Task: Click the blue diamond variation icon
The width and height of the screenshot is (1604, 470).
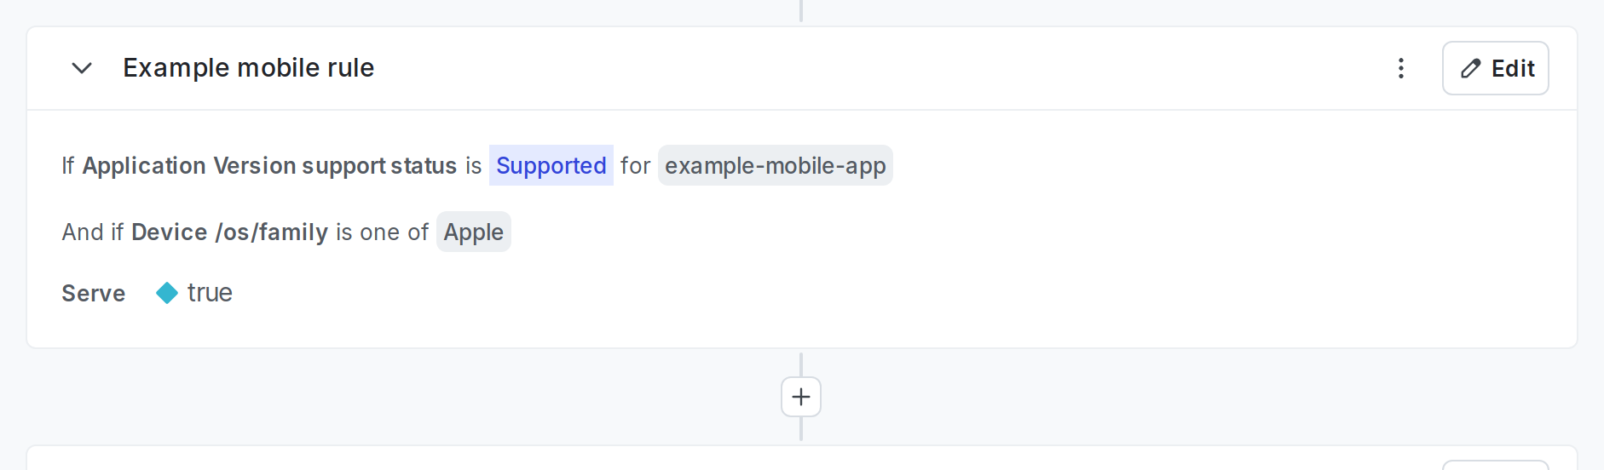Action: click(x=167, y=293)
